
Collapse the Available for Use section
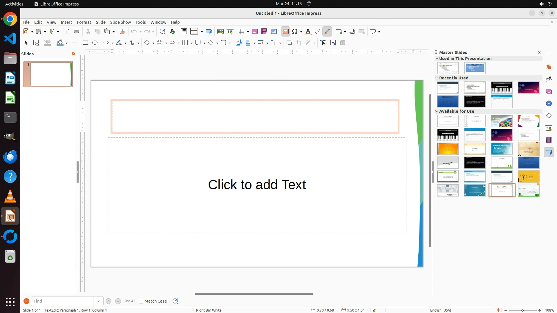click(437, 111)
